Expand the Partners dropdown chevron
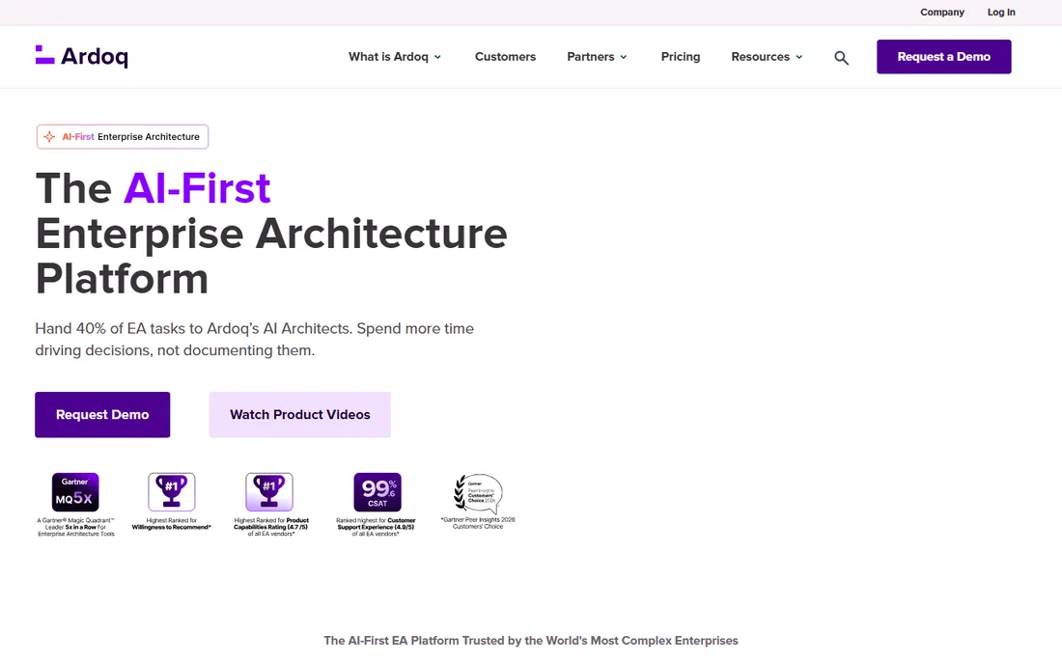This screenshot has width=1062, height=664. 623,57
